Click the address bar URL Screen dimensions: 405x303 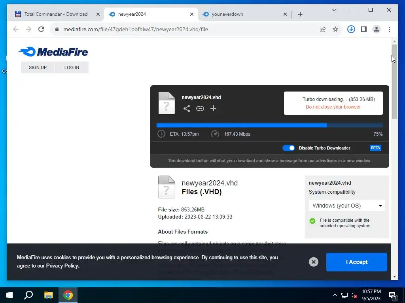point(136,29)
